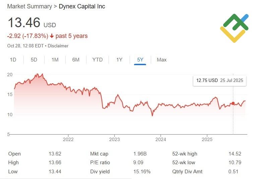Show the Max chart range
Screen dimensions: 262x179
coord(161,60)
